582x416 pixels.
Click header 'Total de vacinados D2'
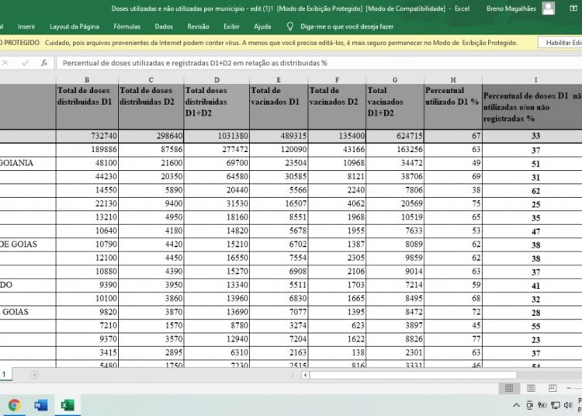(337, 106)
